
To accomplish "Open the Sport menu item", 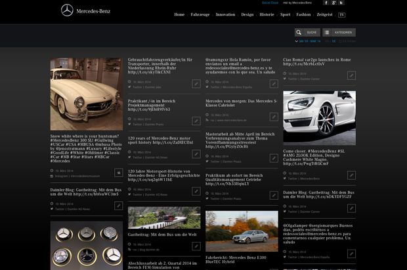I will point(286,14).
